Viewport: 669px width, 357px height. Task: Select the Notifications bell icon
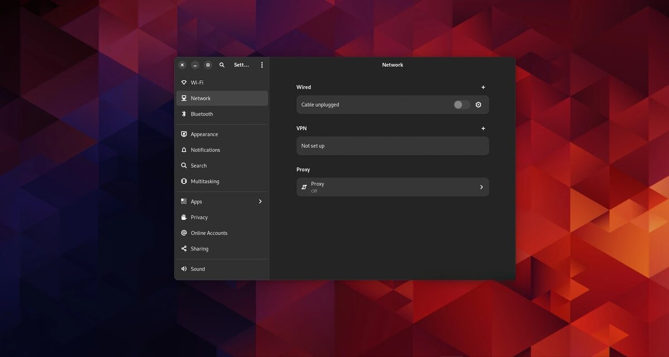pyautogui.click(x=183, y=149)
